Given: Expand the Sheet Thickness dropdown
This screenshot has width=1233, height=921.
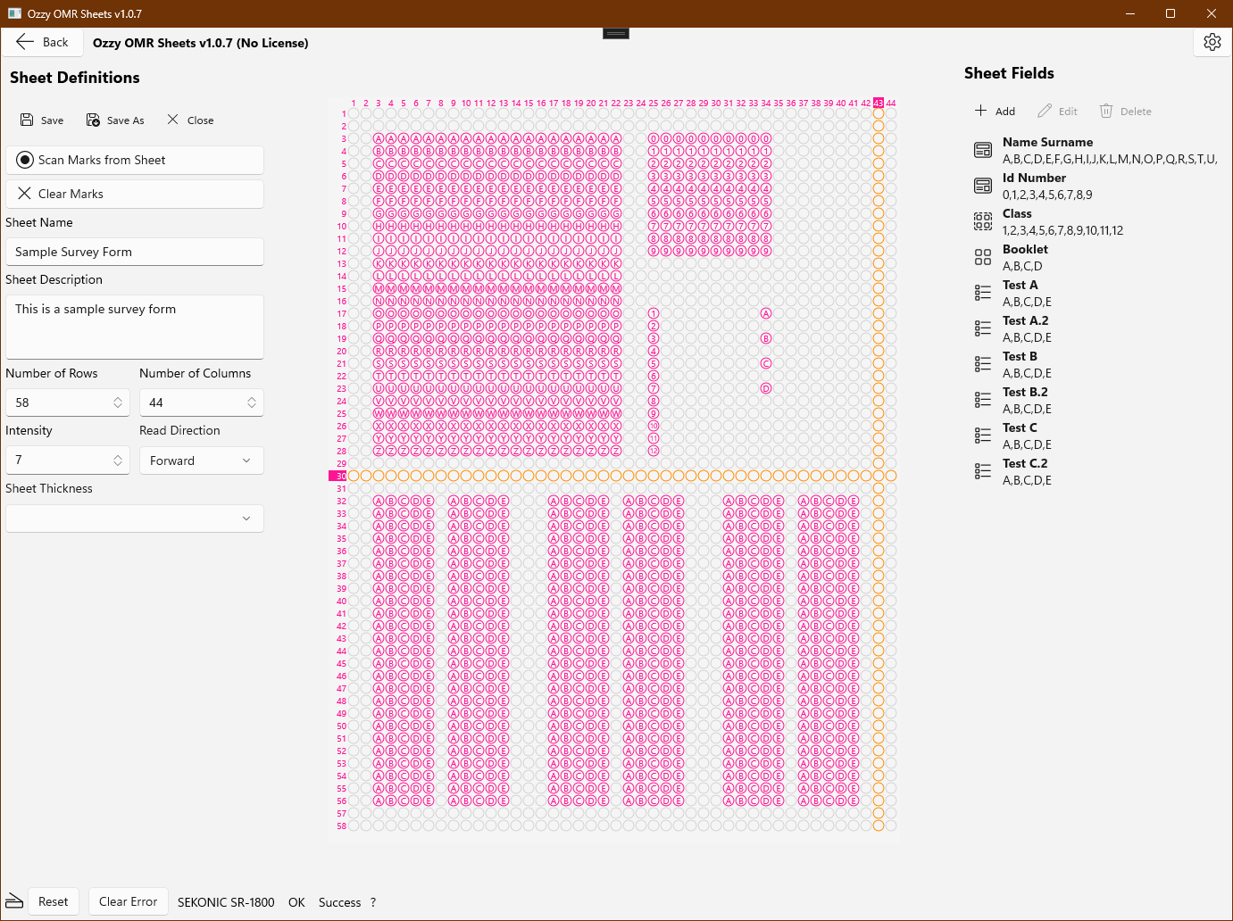Looking at the screenshot, I should pyautogui.click(x=134, y=519).
